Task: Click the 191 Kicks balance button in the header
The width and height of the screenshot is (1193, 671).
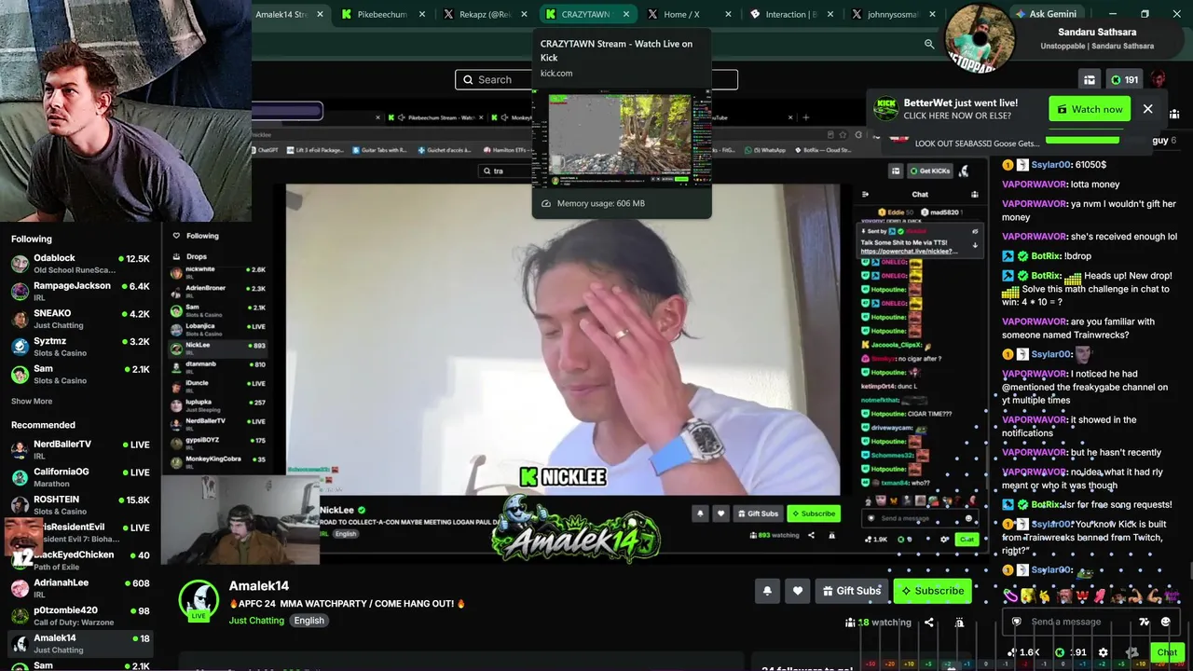Action: click(1125, 80)
